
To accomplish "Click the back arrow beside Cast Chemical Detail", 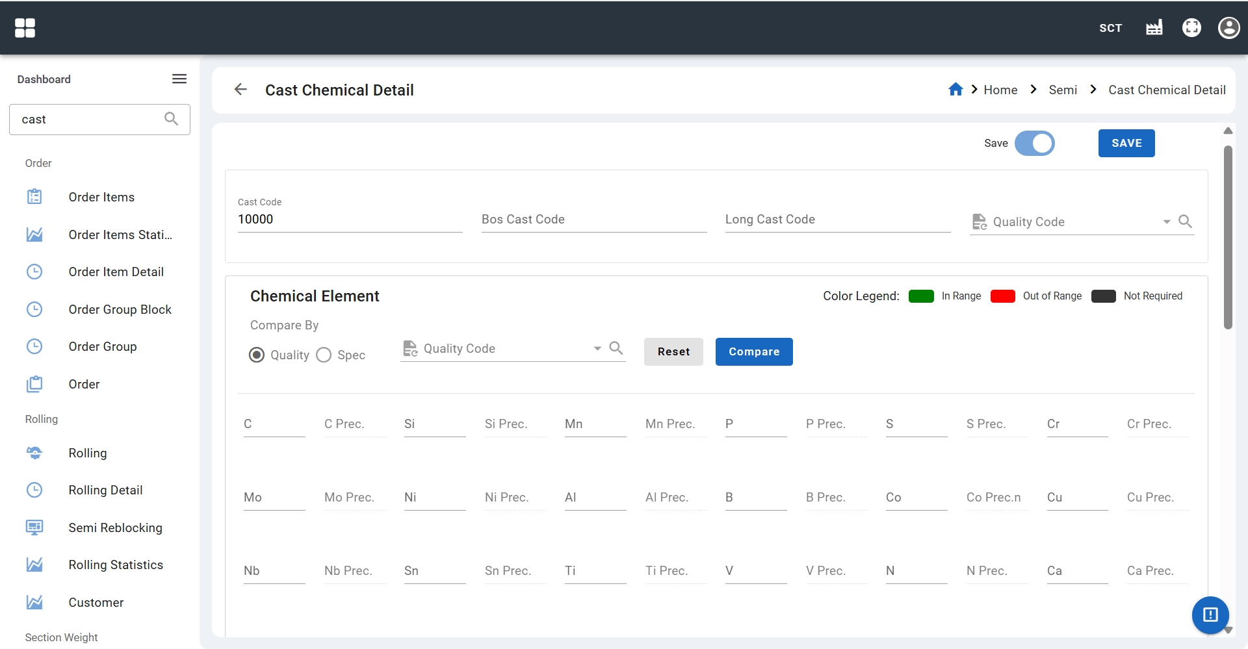I will click(x=240, y=90).
